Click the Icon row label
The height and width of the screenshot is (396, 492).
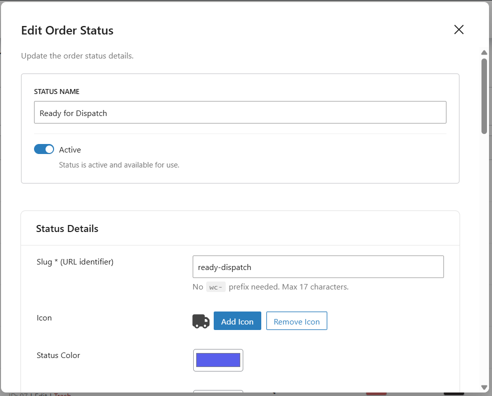(x=44, y=317)
